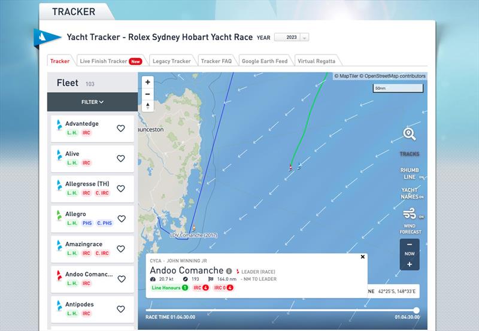
Task: Zoom out on the map
Action: pyautogui.click(x=148, y=94)
